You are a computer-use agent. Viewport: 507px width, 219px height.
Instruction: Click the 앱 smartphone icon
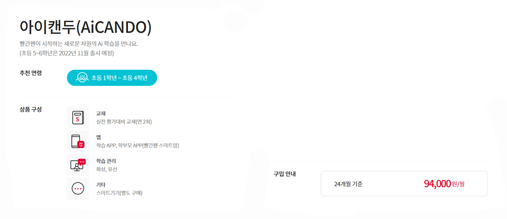tap(78, 141)
